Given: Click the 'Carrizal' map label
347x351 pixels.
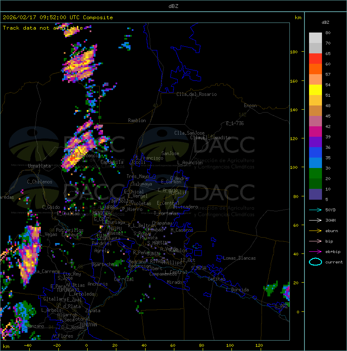Looking at the screenshot, I should [124, 279].
